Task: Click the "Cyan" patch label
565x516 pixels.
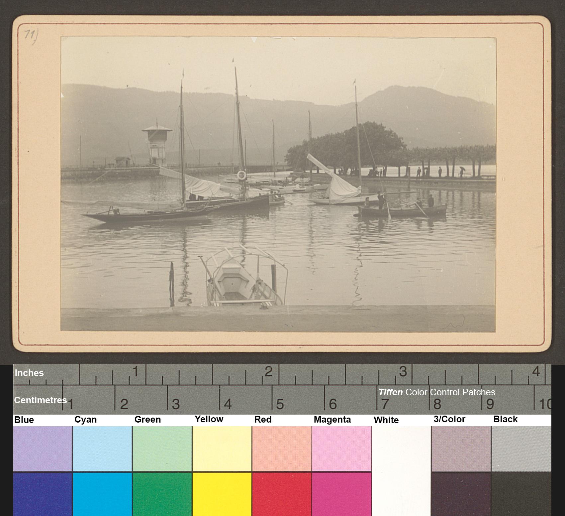Action: pyautogui.click(x=85, y=420)
